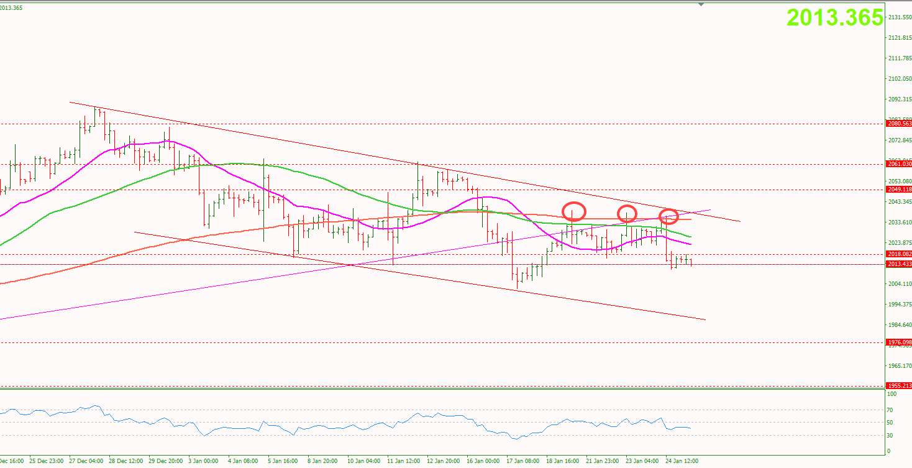The width and height of the screenshot is (912, 468).
Task: Click the RSI scale value 30
Action: (x=891, y=435)
